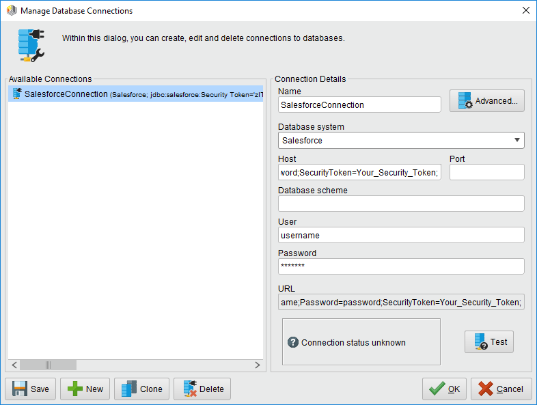Click the URL text field
537x405 pixels.
point(401,302)
